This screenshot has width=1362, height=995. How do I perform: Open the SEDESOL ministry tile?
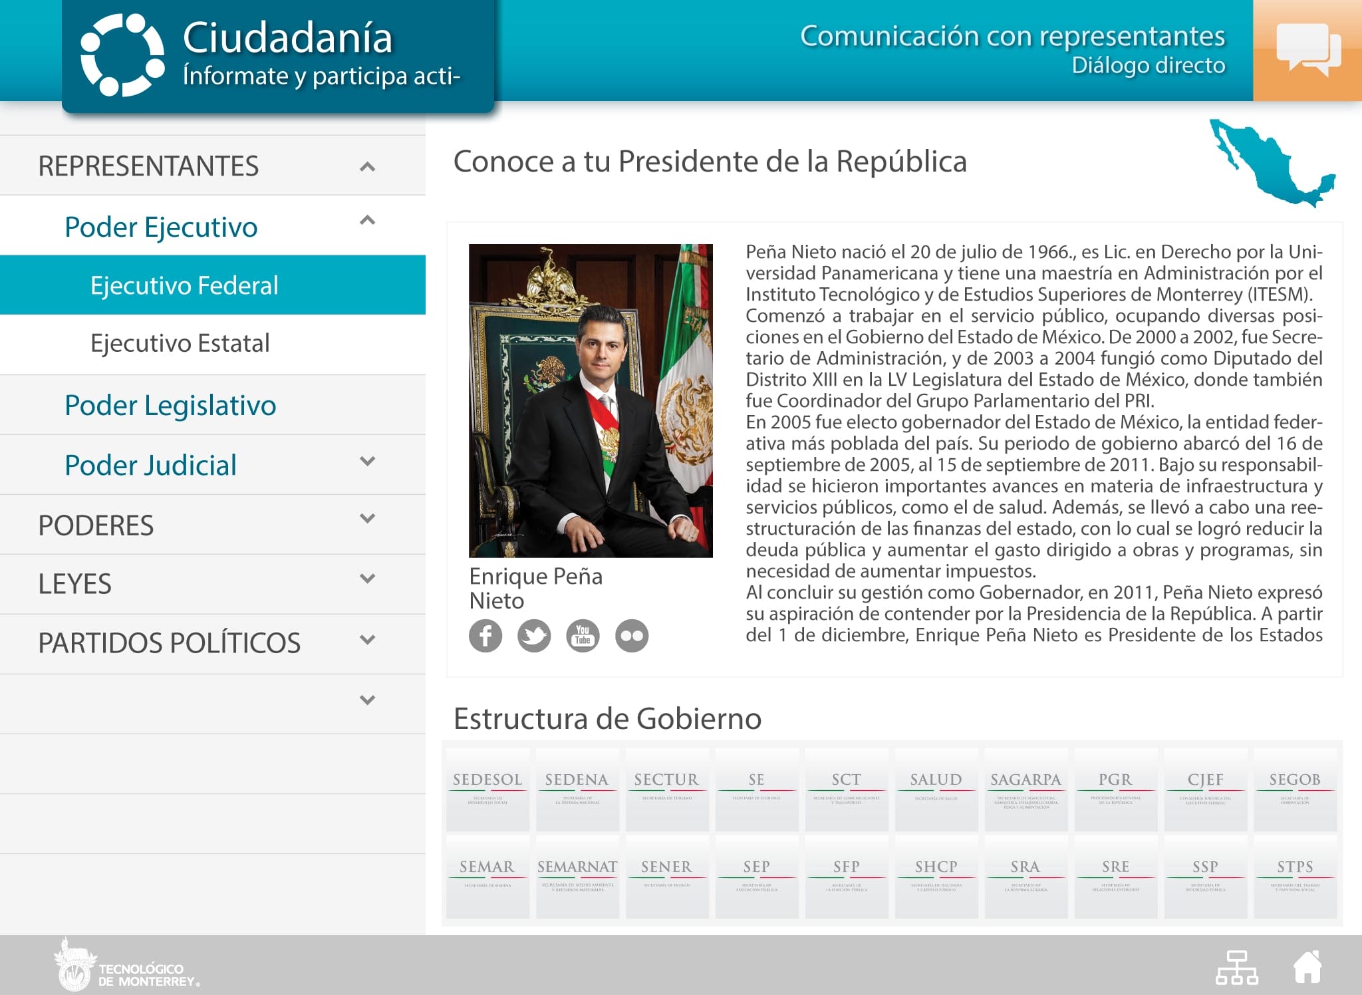(x=487, y=789)
